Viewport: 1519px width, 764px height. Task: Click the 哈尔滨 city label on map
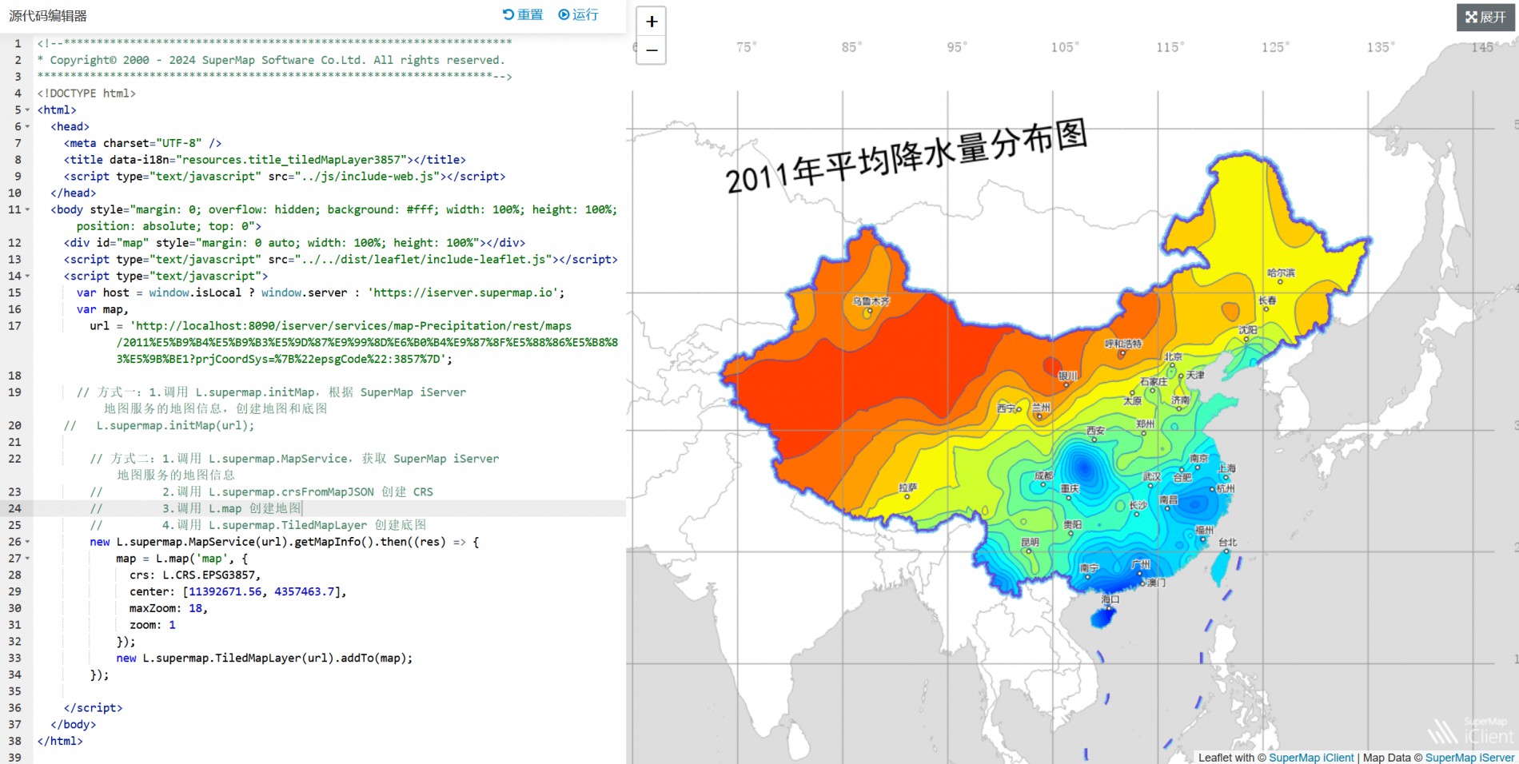[x=1281, y=273]
